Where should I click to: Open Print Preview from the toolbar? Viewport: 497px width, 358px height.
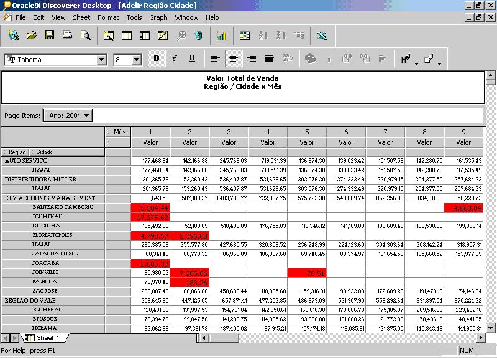tap(85, 36)
